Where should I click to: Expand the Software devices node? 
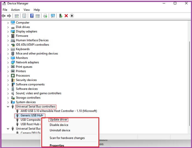(x=8, y=89)
